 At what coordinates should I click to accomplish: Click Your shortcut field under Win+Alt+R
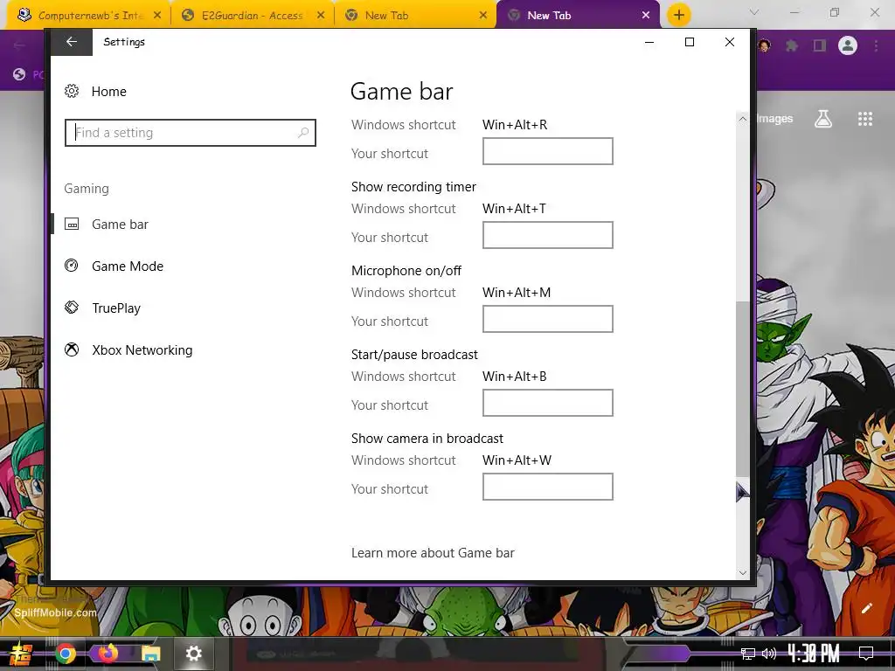pyautogui.click(x=547, y=151)
